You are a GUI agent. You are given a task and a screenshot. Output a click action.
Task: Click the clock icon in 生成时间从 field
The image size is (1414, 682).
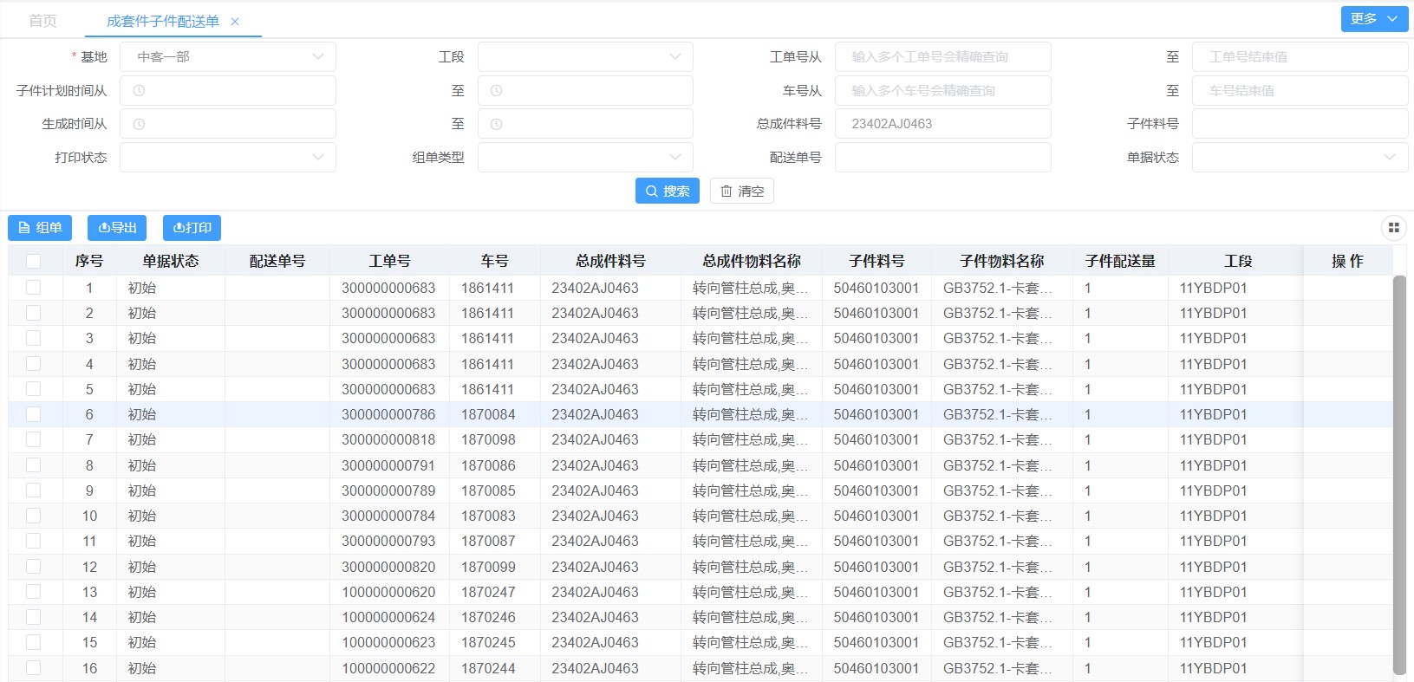(x=139, y=124)
